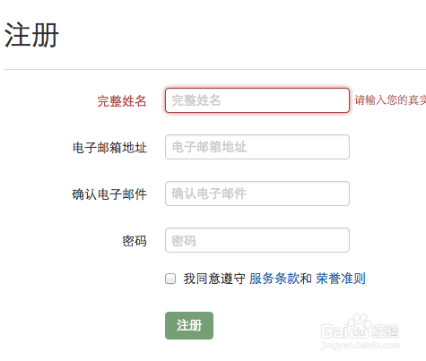Image resolution: width=426 pixels, height=361 pixels.
Task: Click the divider line under the heading
Action: click(214, 69)
